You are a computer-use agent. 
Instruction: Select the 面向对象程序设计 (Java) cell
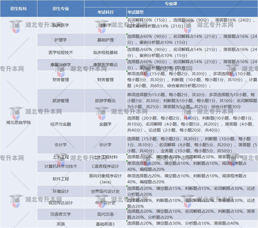(105, 179)
